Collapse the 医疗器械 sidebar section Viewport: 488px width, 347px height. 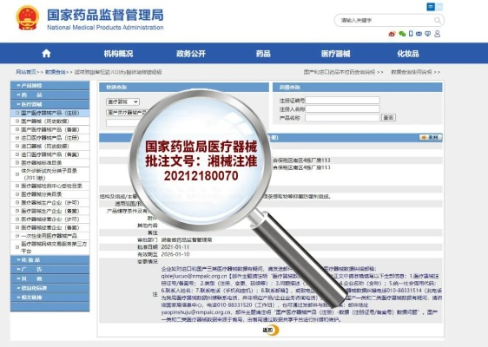pos(49,104)
